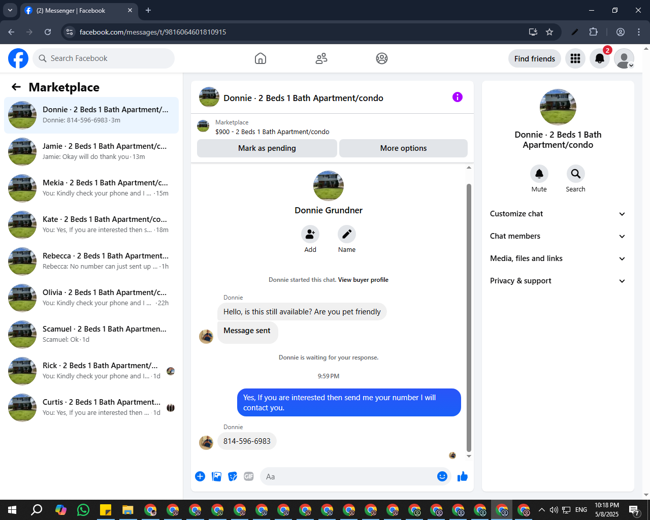Viewport: 650px width, 520px height.
Task: Open Curtis conversation in list
Action: point(91,408)
